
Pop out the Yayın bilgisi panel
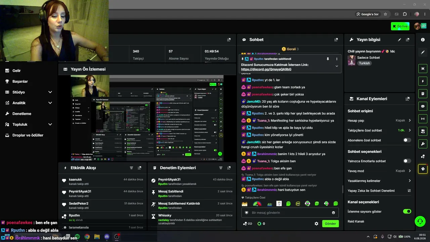click(407, 40)
